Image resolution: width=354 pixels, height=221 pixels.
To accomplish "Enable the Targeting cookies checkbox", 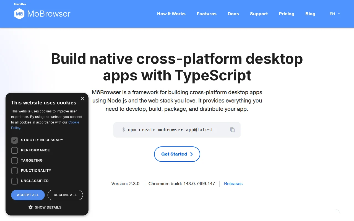I will coord(14,161).
